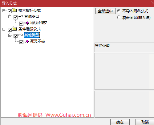
Task: Select the 均线不破Z formula item
Action: point(38,23)
